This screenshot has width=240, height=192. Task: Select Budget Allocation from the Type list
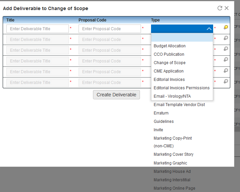point(170,46)
